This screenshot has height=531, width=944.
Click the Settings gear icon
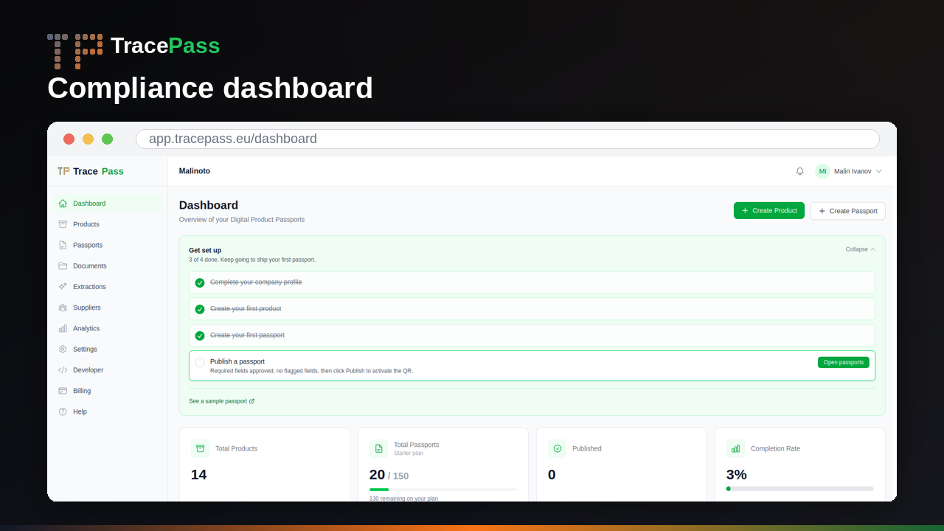[x=63, y=349]
